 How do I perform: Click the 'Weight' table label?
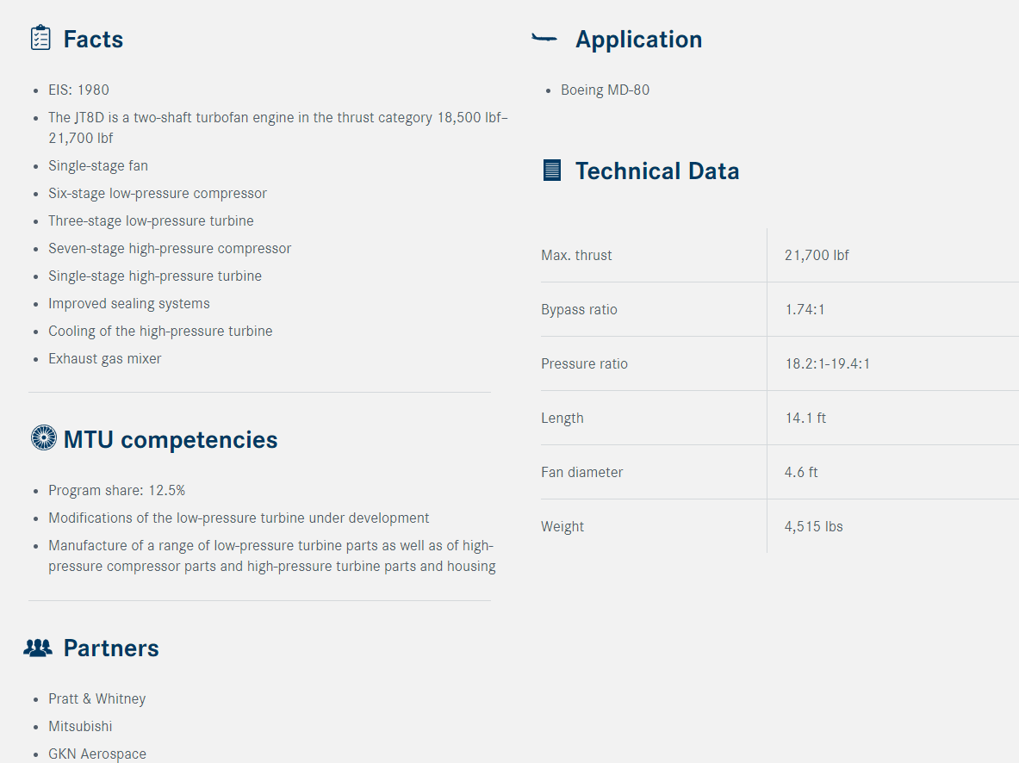[562, 526]
